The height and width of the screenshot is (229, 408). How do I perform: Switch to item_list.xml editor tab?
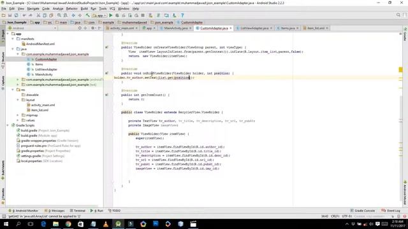click(x=316, y=28)
